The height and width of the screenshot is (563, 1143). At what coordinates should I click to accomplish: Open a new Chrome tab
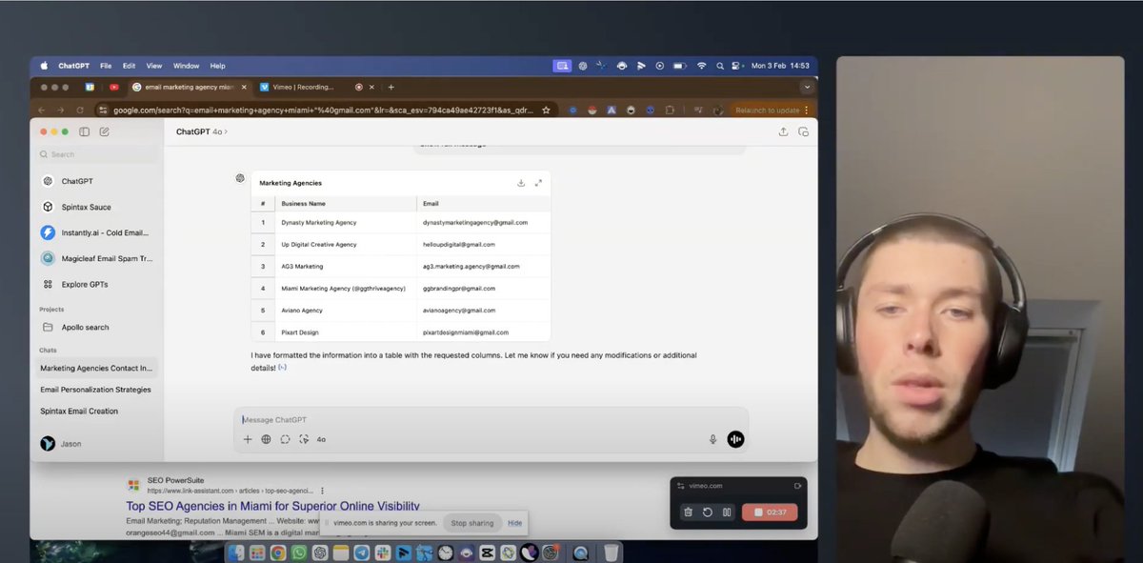(391, 87)
